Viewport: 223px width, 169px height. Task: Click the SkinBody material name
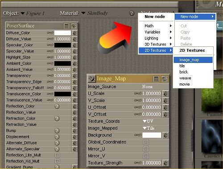[x=97, y=13]
